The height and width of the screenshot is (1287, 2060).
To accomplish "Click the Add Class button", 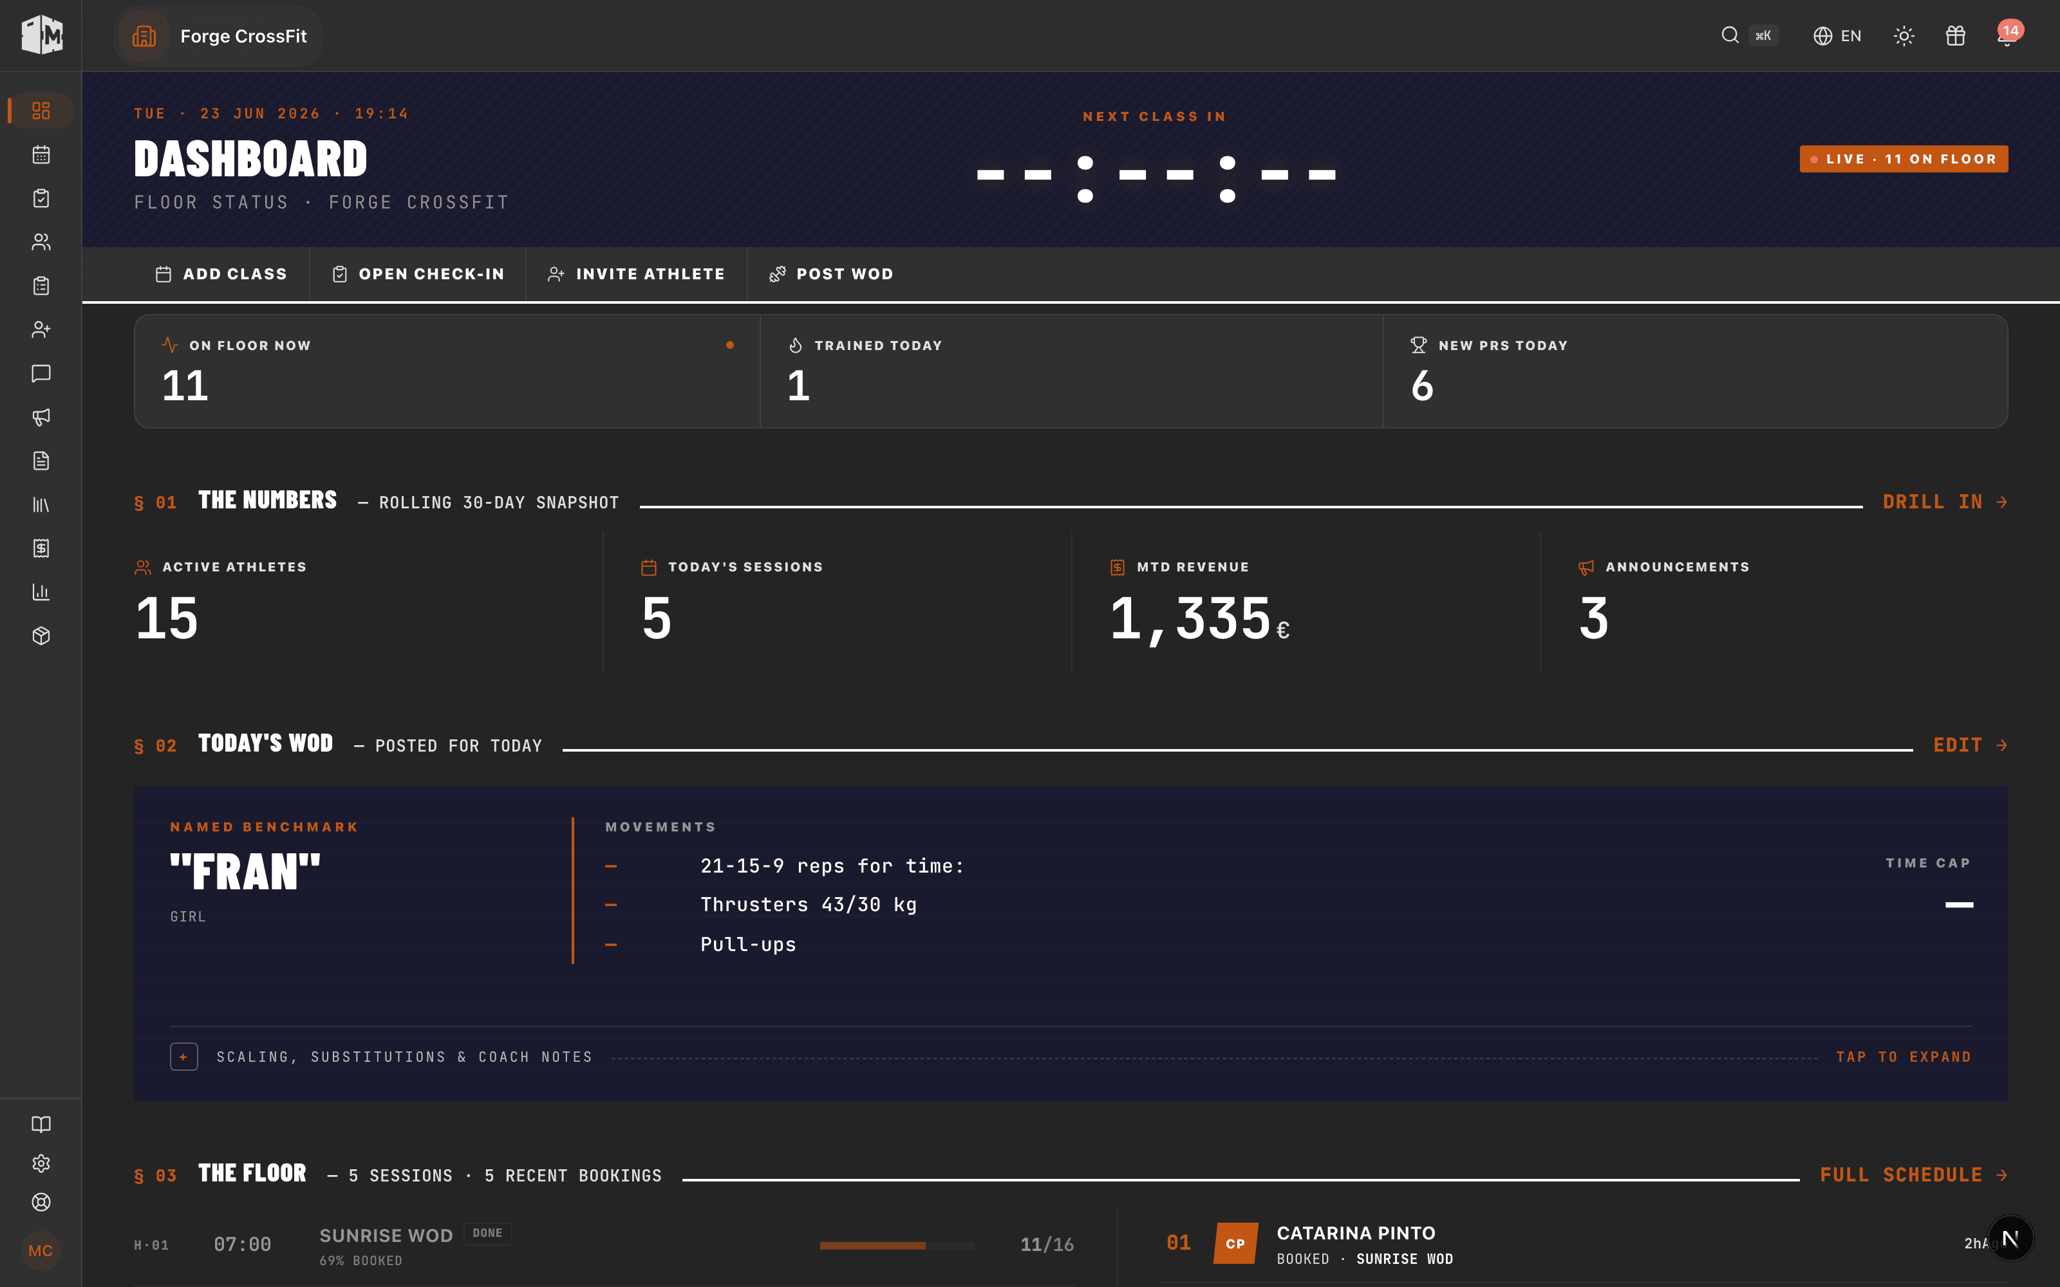I will 221,274.
